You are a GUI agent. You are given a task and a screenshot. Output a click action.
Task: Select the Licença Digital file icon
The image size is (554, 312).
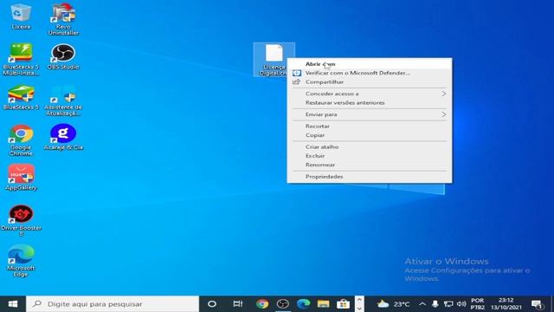(x=274, y=60)
